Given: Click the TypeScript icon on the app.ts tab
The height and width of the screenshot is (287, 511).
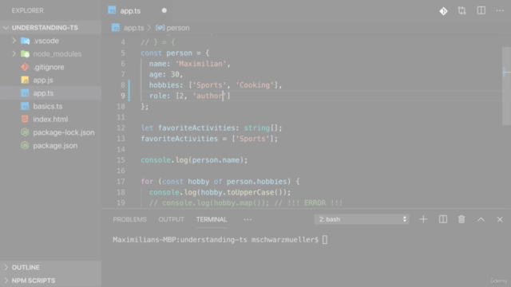Looking at the screenshot, I should pyautogui.click(x=112, y=10).
